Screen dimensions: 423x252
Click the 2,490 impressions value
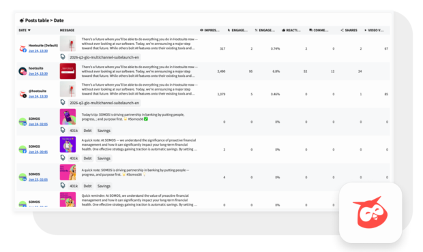[221, 72]
